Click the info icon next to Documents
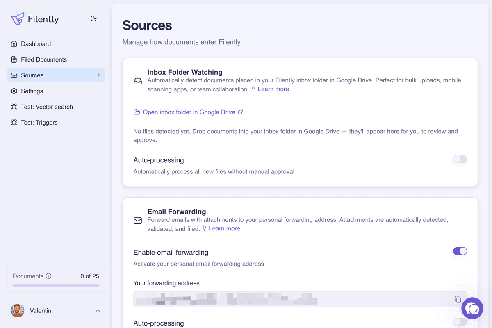Screen dimensions: 492x328 tap(49, 276)
